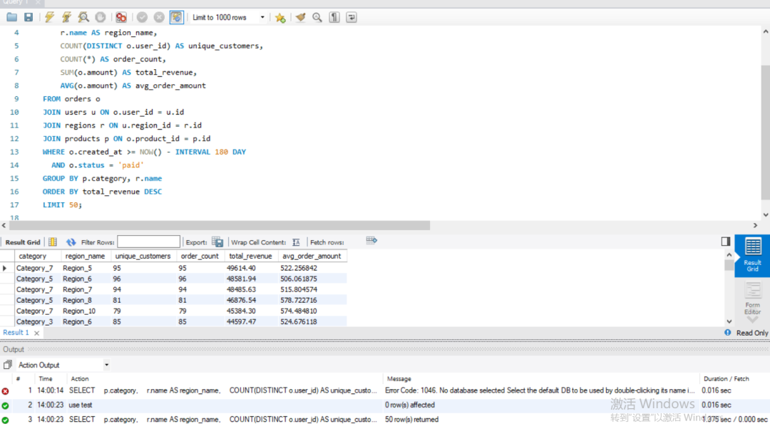The image size is (770, 441).
Task: Sort by the region_name column header
Action: [85, 256]
